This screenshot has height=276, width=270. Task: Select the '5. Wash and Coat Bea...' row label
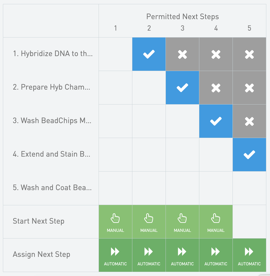pos(52,188)
